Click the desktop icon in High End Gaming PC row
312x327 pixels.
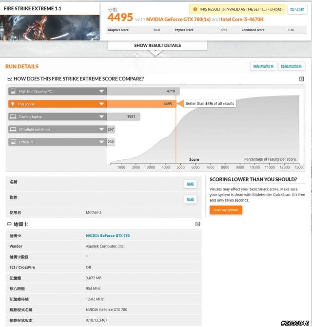[13, 91]
